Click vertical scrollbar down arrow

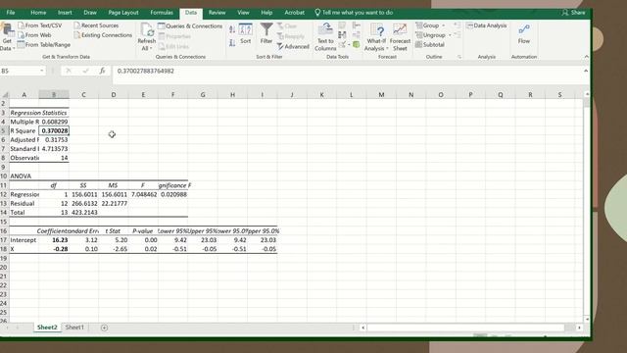(587, 319)
